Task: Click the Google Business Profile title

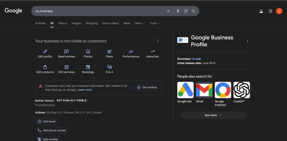Action: (x=212, y=41)
